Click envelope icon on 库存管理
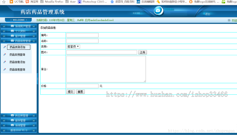The image size is (237, 135). pyautogui.click(x=12, y=120)
